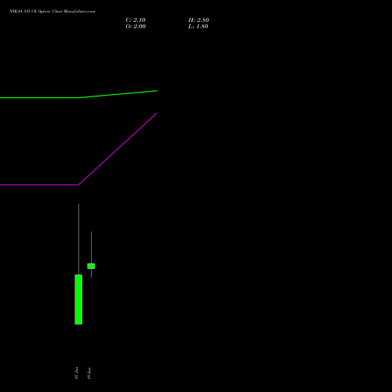Click the open value 'O: 2.00'
The image size is (392, 392).
click(x=136, y=27)
